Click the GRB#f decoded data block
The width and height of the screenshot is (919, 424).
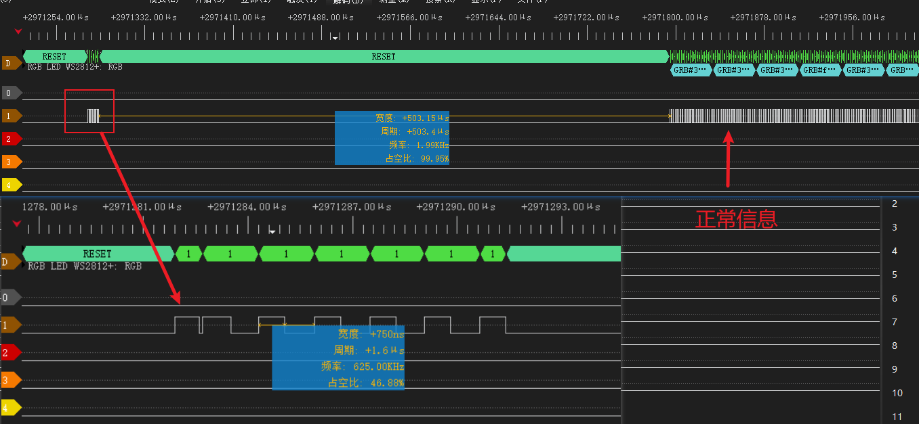821,70
